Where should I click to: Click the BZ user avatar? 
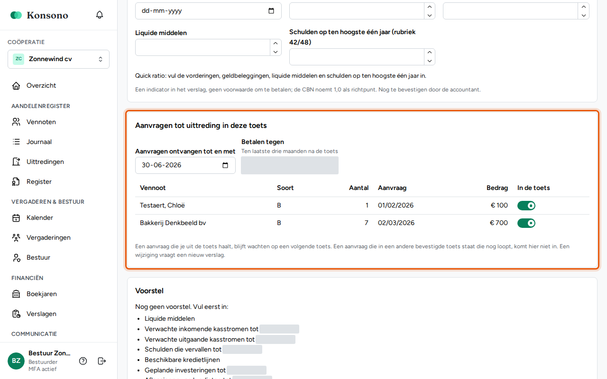[x=16, y=361]
